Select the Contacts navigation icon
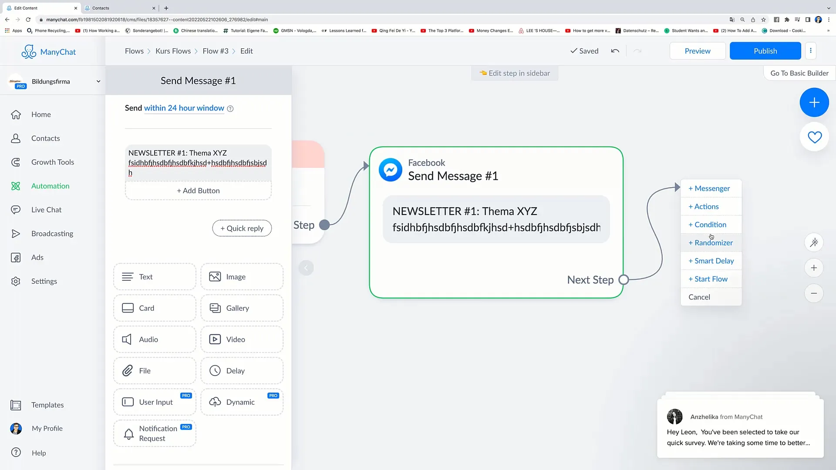This screenshot has height=470, width=836. click(17, 138)
